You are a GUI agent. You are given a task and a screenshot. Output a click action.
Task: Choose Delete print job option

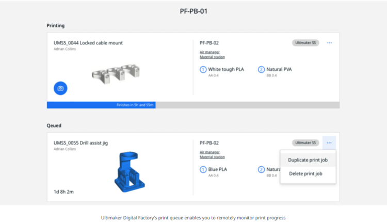pyautogui.click(x=305, y=173)
